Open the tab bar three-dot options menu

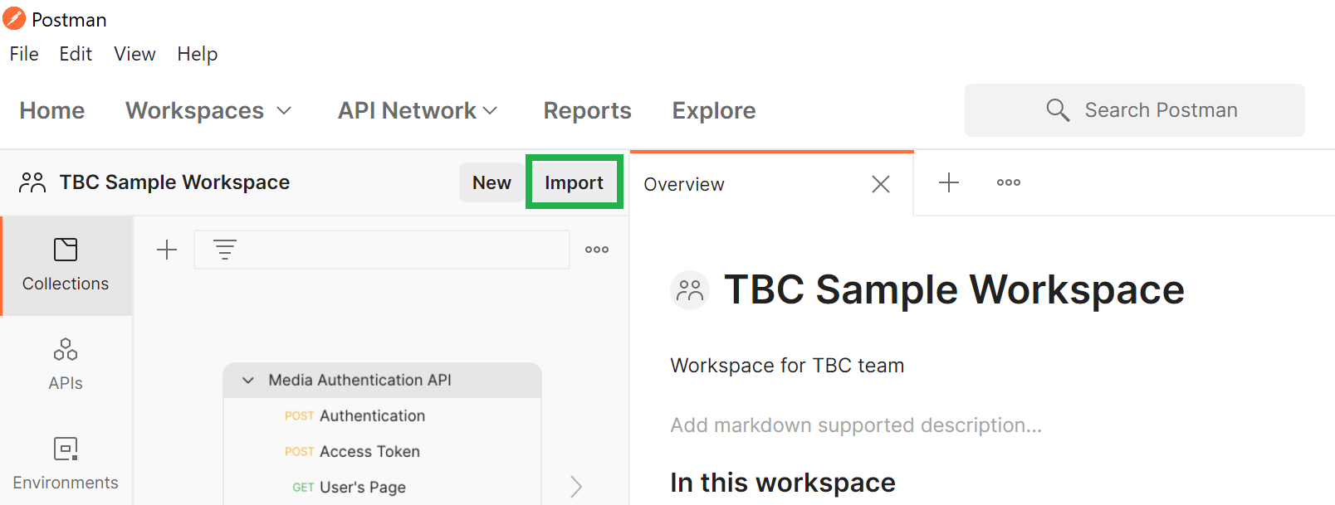tap(1009, 182)
